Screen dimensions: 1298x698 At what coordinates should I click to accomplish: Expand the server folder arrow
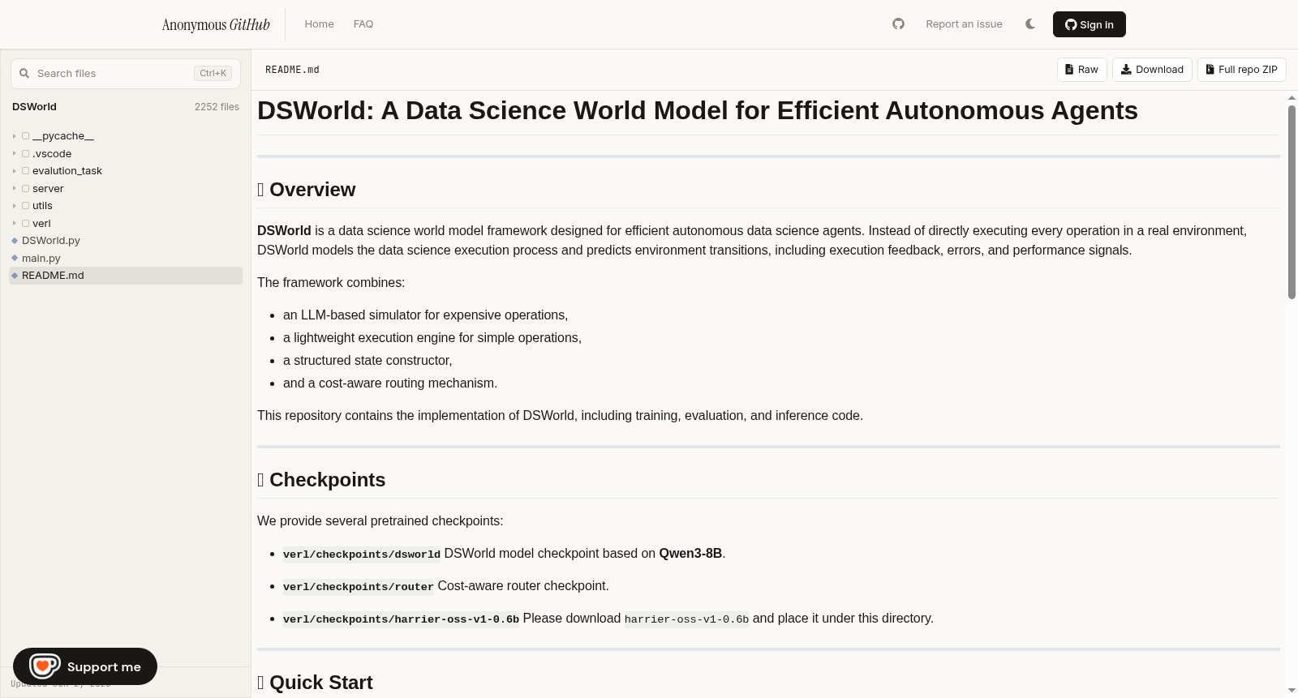click(x=15, y=189)
